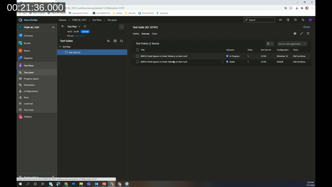Switch to the Execute tab
Image resolution: width=332 pixels, height=187 pixels.
pyautogui.click(x=146, y=34)
